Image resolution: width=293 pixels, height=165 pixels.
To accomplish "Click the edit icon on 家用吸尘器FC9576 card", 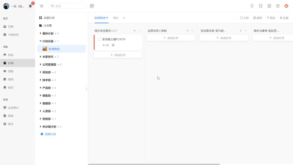I will click(x=113, y=45).
